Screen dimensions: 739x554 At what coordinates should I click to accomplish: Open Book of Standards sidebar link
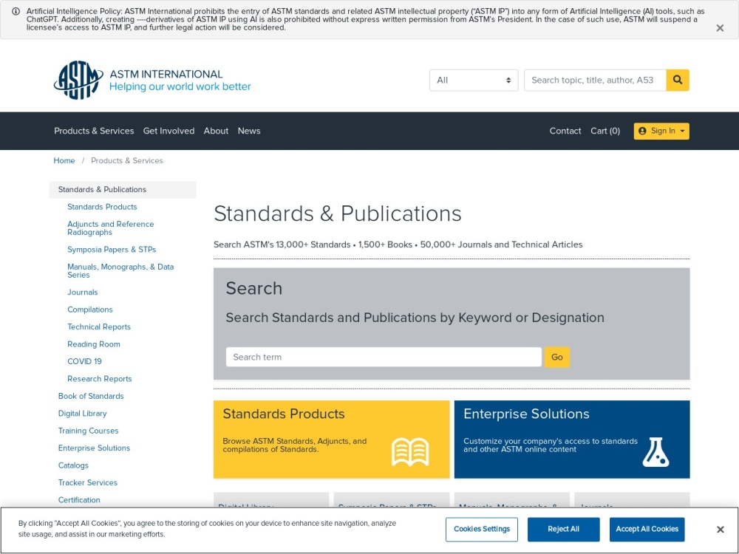(91, 396)
